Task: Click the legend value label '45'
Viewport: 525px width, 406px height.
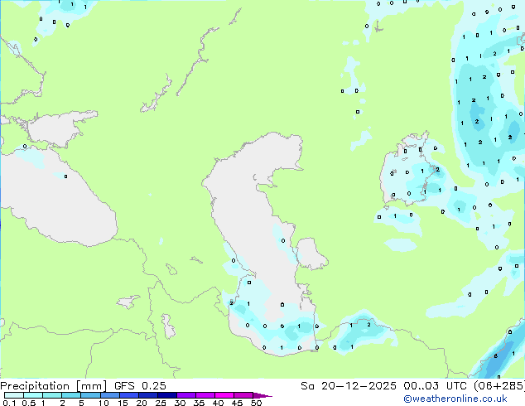Action: click(237, 403)
